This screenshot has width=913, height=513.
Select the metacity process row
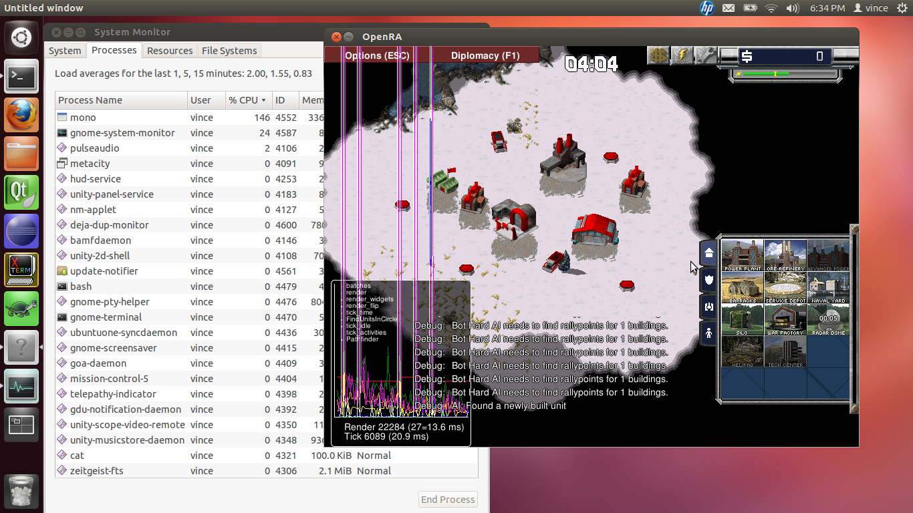190,164
